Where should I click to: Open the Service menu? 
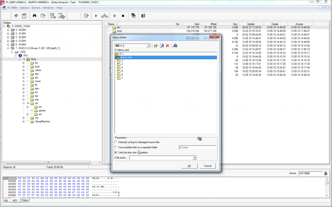click(x=36, y=7)
